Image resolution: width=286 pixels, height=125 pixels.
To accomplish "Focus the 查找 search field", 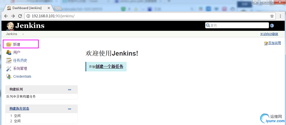I will pyautogui.click(x=237, y=25).
